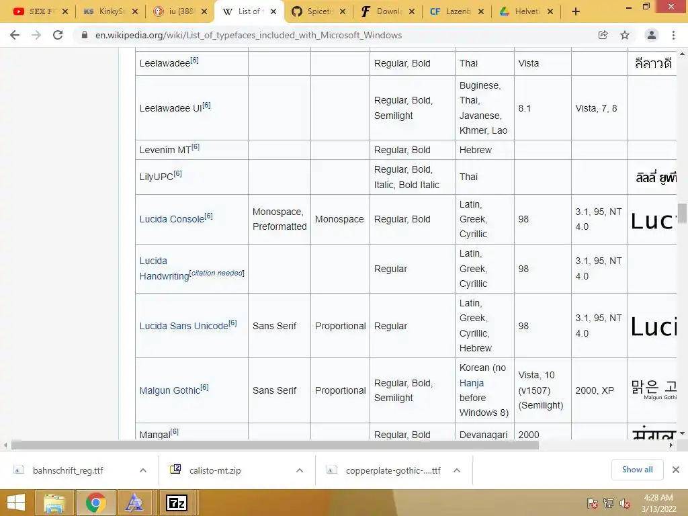Viewport: 688px width, 516px height.
Task: Open the font app taskbar icon
Action: coord(134,503)
